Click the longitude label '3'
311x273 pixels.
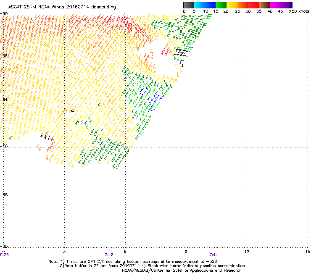[64, 252]
